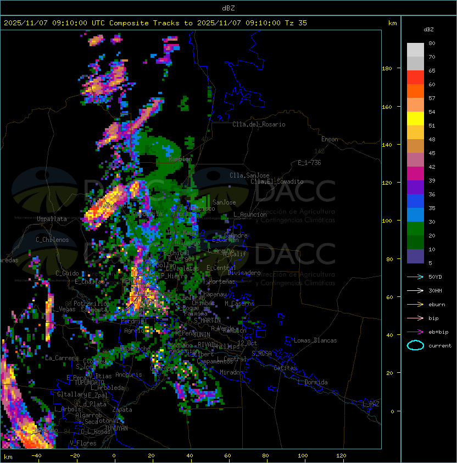This screenshot has width=457, height=463.
Task: Select the purple 36–39 dBZ band
Action: pyautogui.click(x=415, y=188)
